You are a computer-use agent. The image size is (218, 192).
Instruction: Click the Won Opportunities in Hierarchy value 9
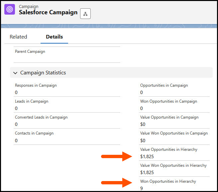(x=142, y=188)
